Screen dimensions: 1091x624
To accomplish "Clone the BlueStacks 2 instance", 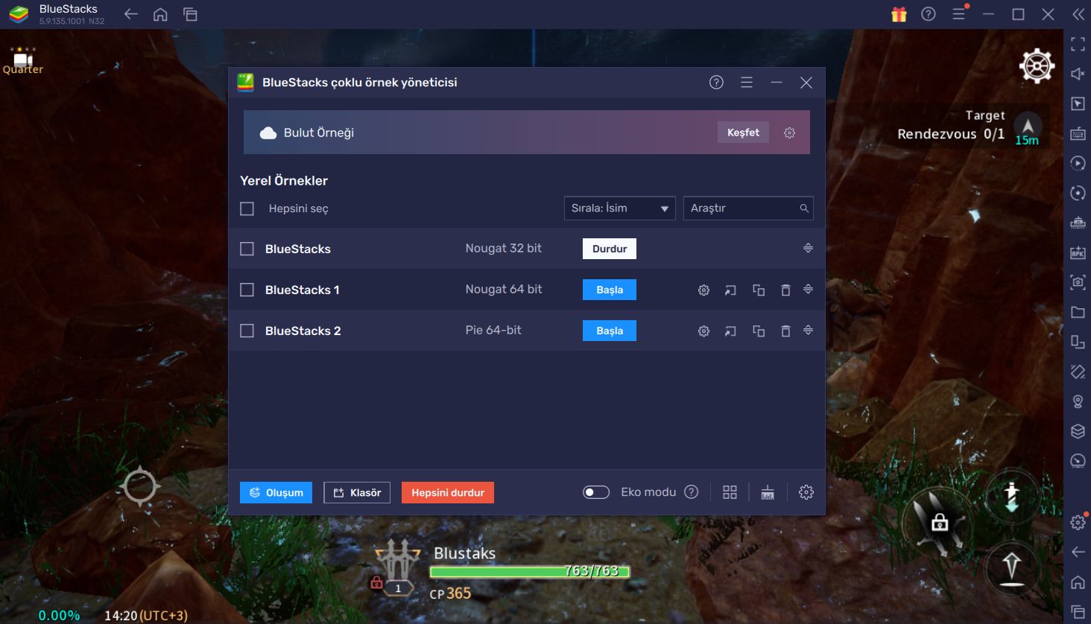I will click(x=759, y=331).
